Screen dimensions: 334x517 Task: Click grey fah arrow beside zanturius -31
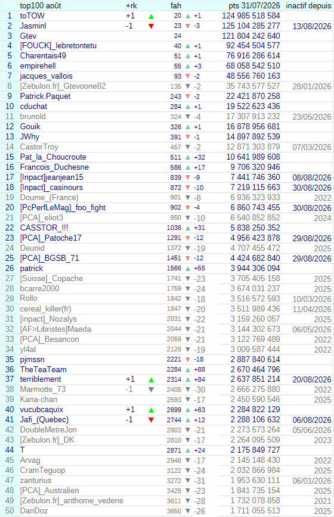click(188, 481)
